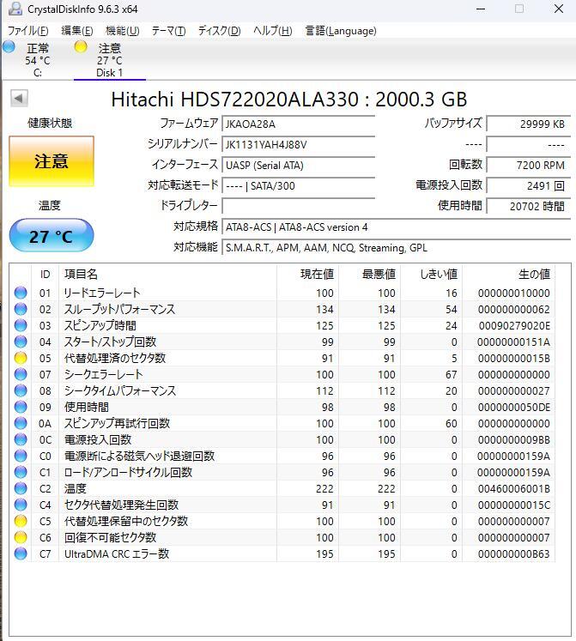This screenshot has height=641, width=576.
Task: Click the yellow status icon for attribute C5
Action: click(21, 521)
